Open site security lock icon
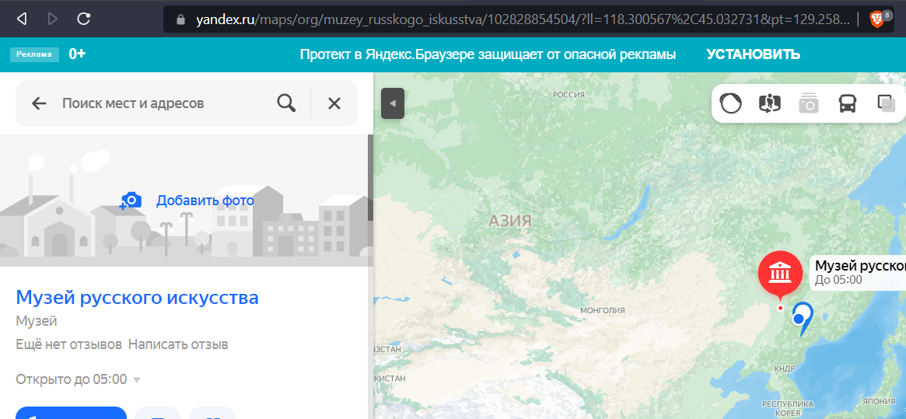This screenshot has width=906, height=419. [x=181, y=19]
